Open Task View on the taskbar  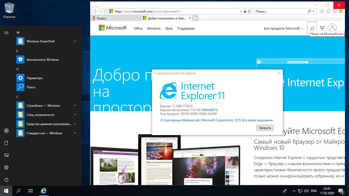pyautogui.click(x=31, y=191)
